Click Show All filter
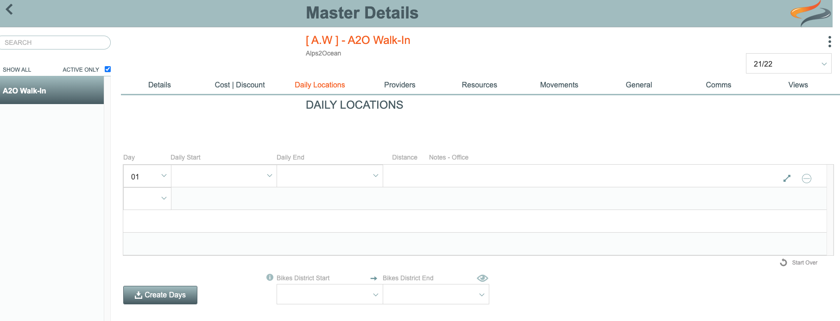 (x=17, y=69)
